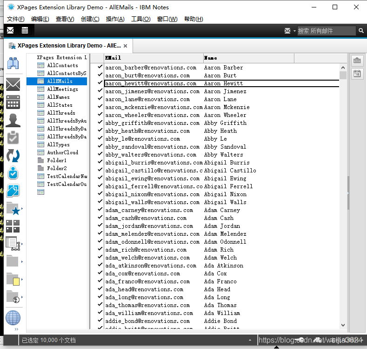
Task: Uncheck the Abby Griffith row checkmark
Action: pyautogui.click(x=100, y=123)
